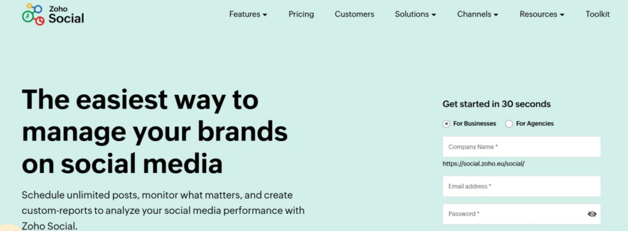This screenshot has width=628, height=231.
Task: Focus the Email address field
Action: [521, 186]
